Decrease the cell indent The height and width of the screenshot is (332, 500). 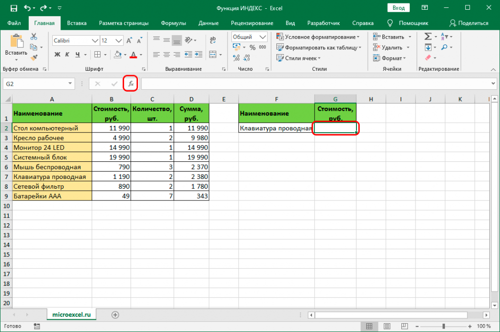point(188,55)
